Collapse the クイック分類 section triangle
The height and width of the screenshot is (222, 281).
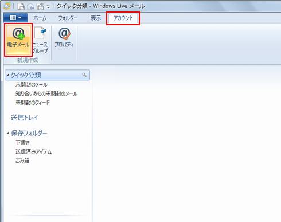tap(8, 75)
